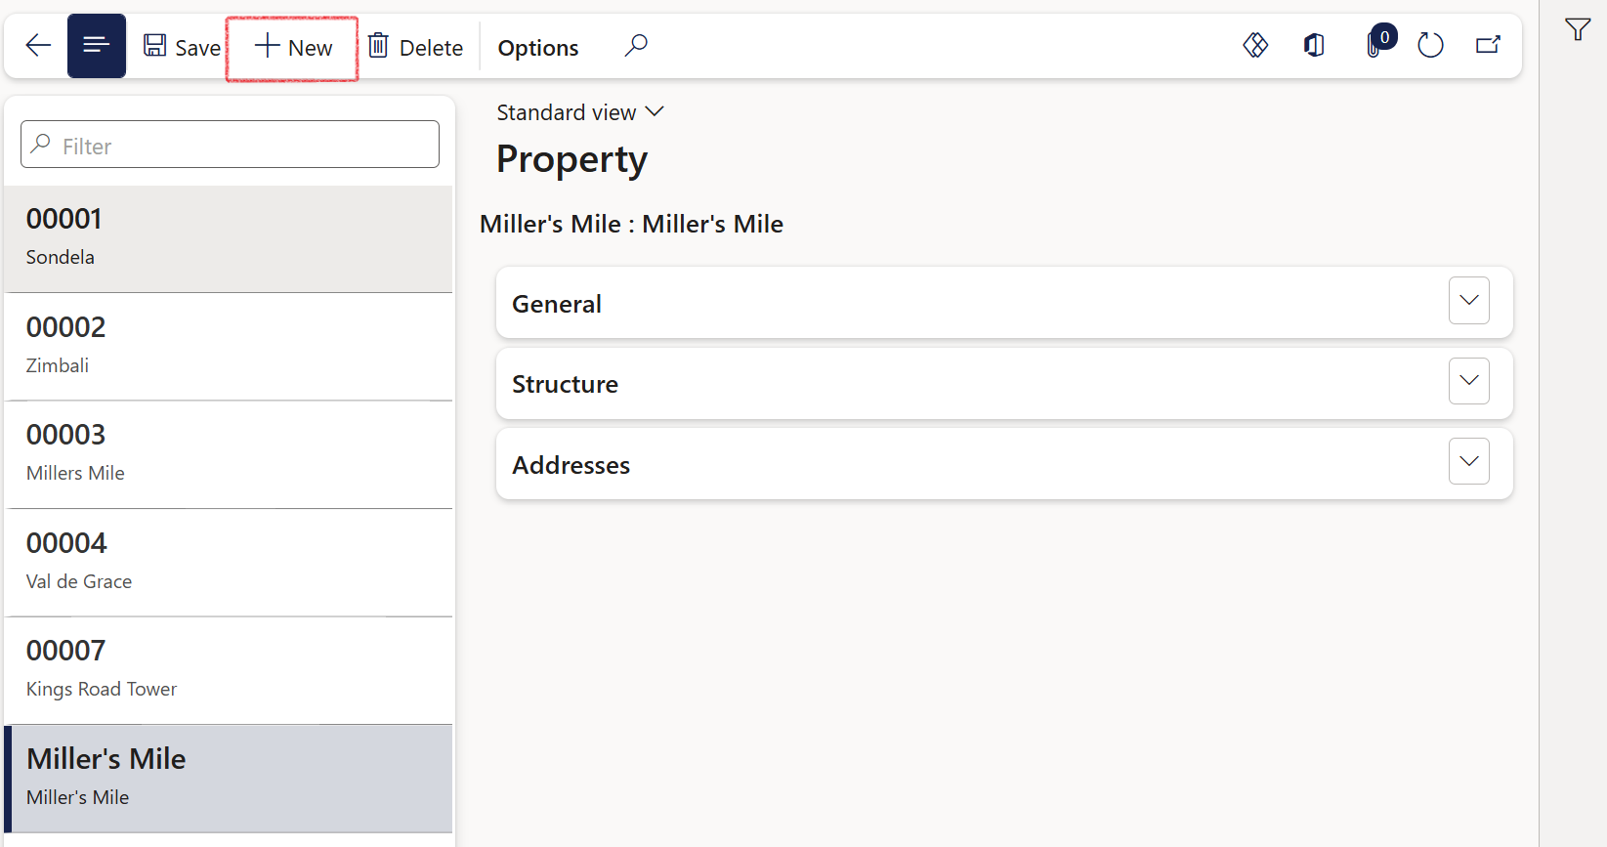Open the filter pane funnel icon
The width and height of the screenshot is (1607, 847).
[1577, 29]
